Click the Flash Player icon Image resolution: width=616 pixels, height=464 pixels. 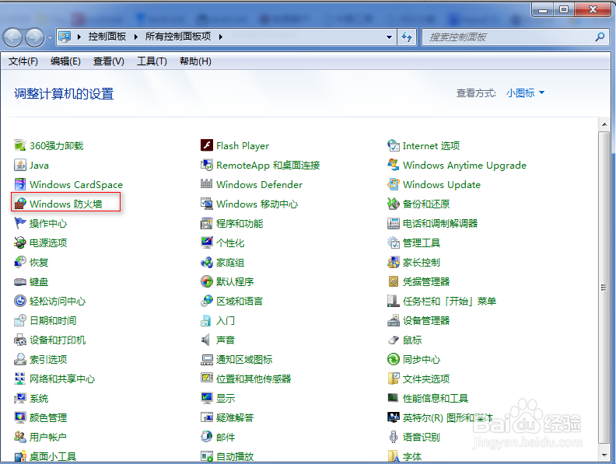(x=207, y=145)
